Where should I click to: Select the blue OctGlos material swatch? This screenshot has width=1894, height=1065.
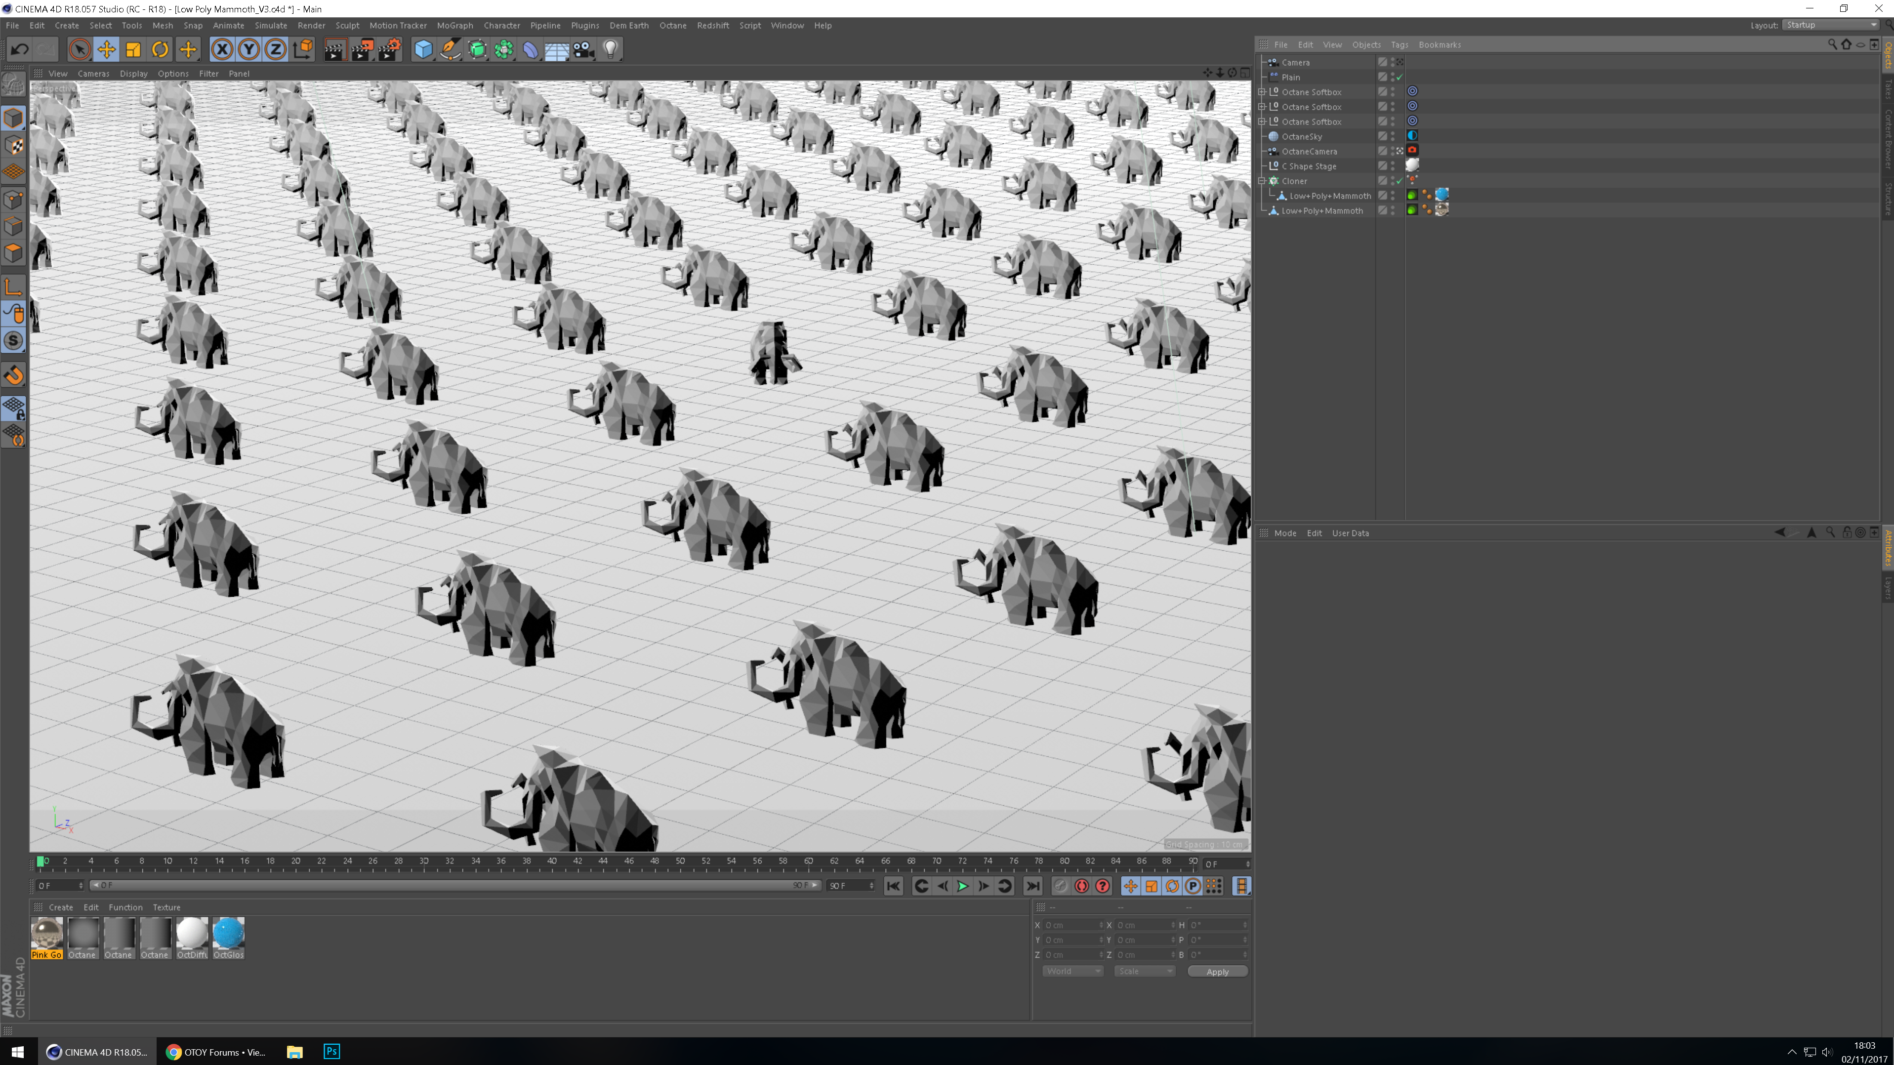coord(228,934)
